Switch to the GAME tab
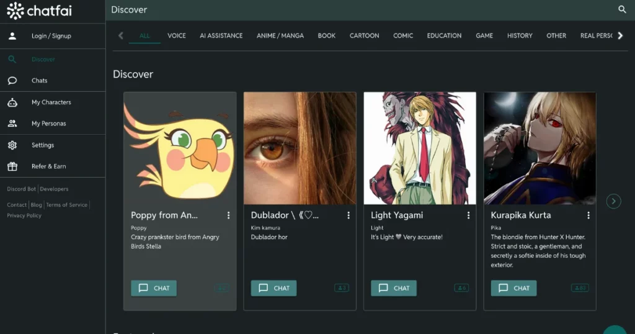The width and height of the screenshot is (635, 334). (484, 35)
